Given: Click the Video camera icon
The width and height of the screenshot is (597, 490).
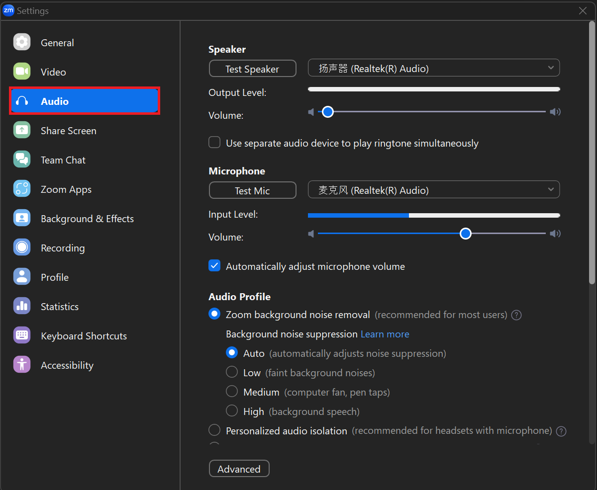Looking at the screenshot, I should [22, 72].
